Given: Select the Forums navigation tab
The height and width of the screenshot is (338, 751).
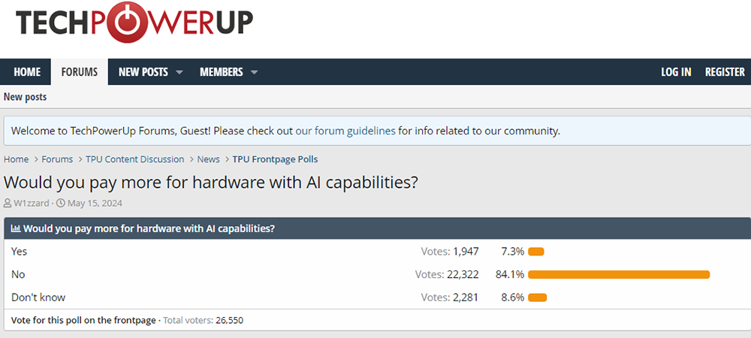Looking at the screenshot, I should (x=80, y=72).
